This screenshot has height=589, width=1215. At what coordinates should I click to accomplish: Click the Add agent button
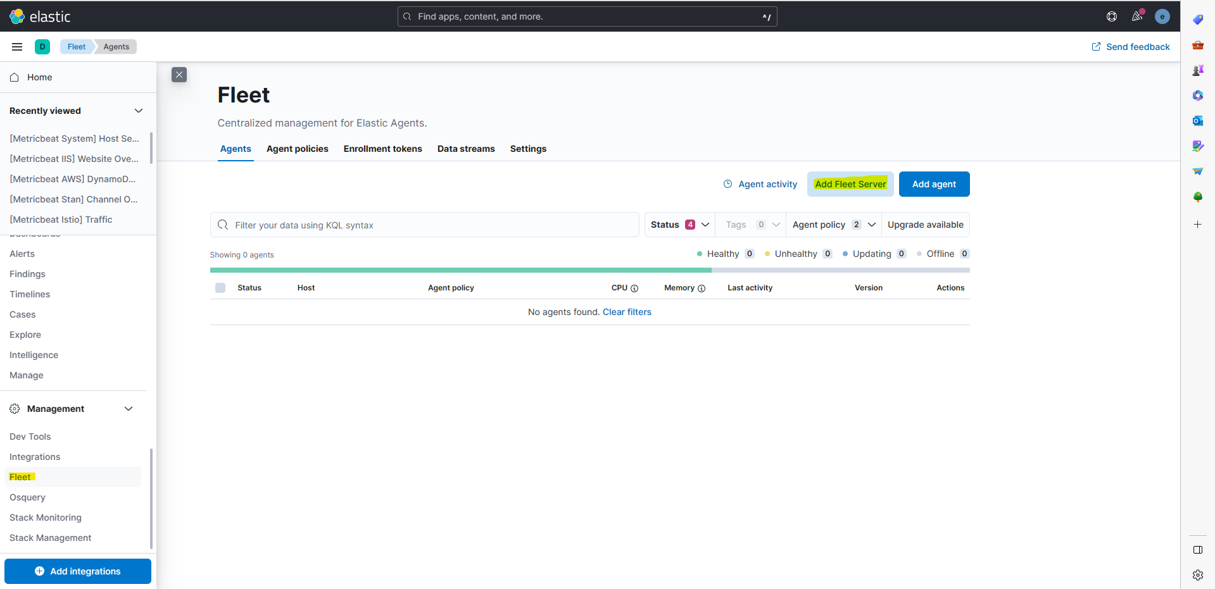tap(934, 184)
